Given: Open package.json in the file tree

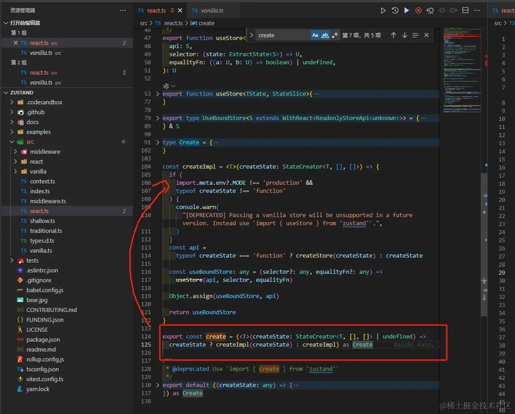Looking at the screenshot, I should pyautogui.click(x=43, y=340).
